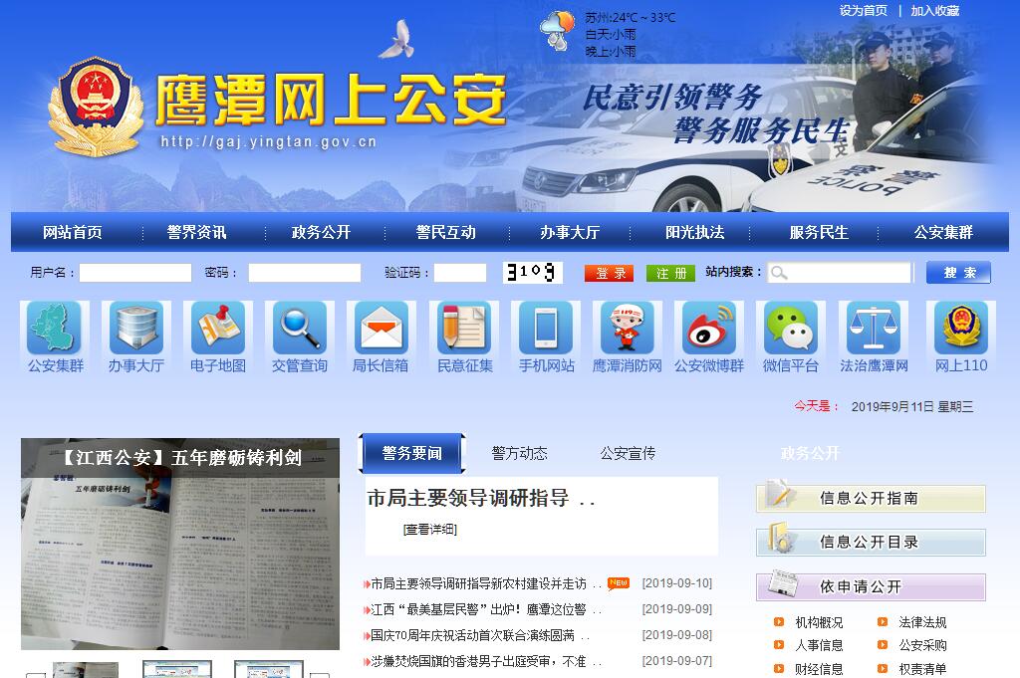Click the 民意征集 notepad icon

[464, 329]
